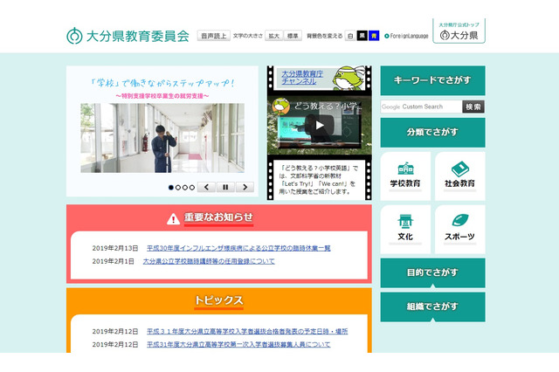The width and height of the screenshot is (559, 372).
Task: Click the 分類でさがす heading
Action: (432, 133)
